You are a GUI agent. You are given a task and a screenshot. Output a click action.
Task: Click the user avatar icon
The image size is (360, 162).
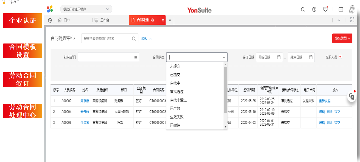(352, 9)
